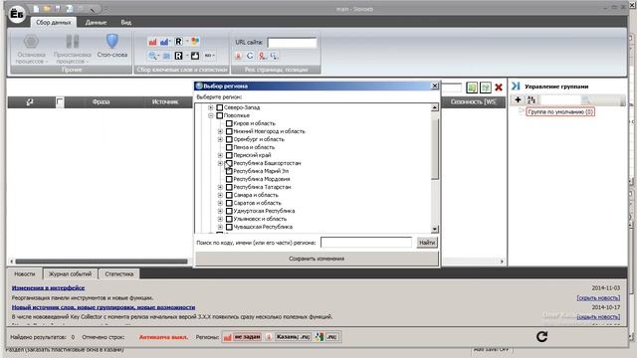
Task: Open the Новости bottom tab
Action: click(25, 274)
